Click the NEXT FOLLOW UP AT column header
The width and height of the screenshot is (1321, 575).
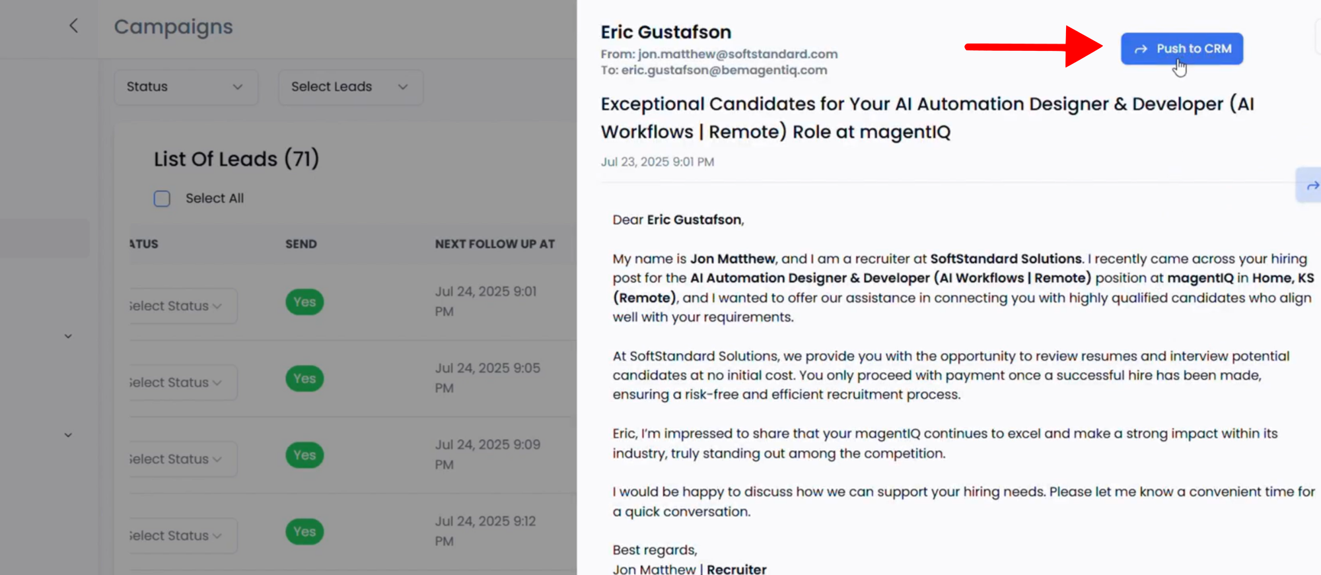495,244
